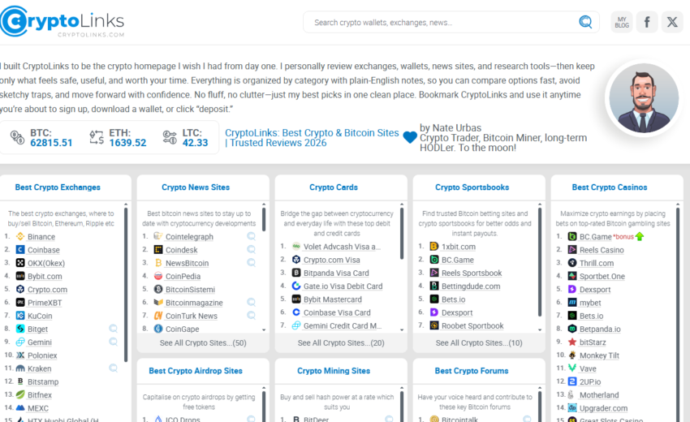Click Nate Urbas avatar portrait

click(x=644, y=98)
